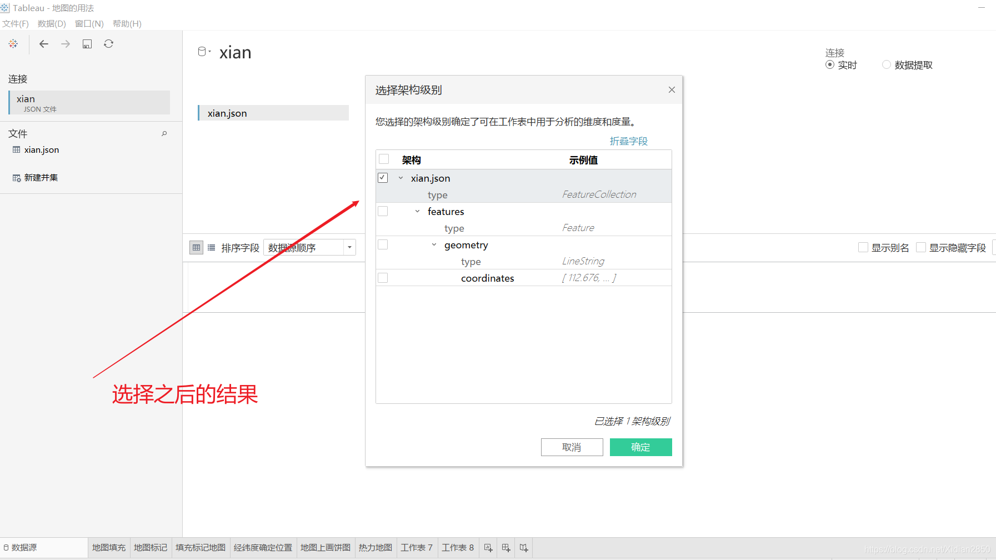Viewport: 996px width, 560px height.
Task: Click the xian data source title
Action: click(236, 52)
